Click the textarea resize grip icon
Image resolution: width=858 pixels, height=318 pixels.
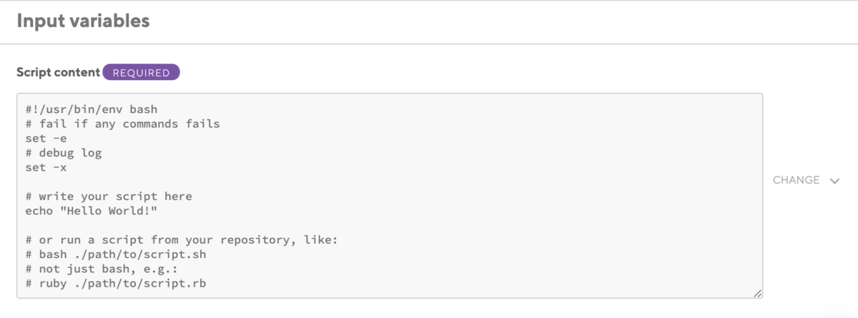(757, 293)
